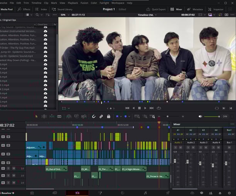Image resolution: width=236 pixels, height=196 pixels.
Task: Open the Color menu
Action: point(94,3)
